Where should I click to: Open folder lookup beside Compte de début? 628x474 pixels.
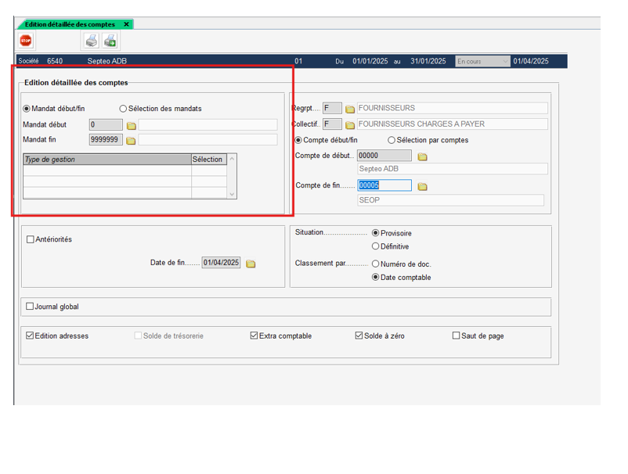click(x=422, y=156)
